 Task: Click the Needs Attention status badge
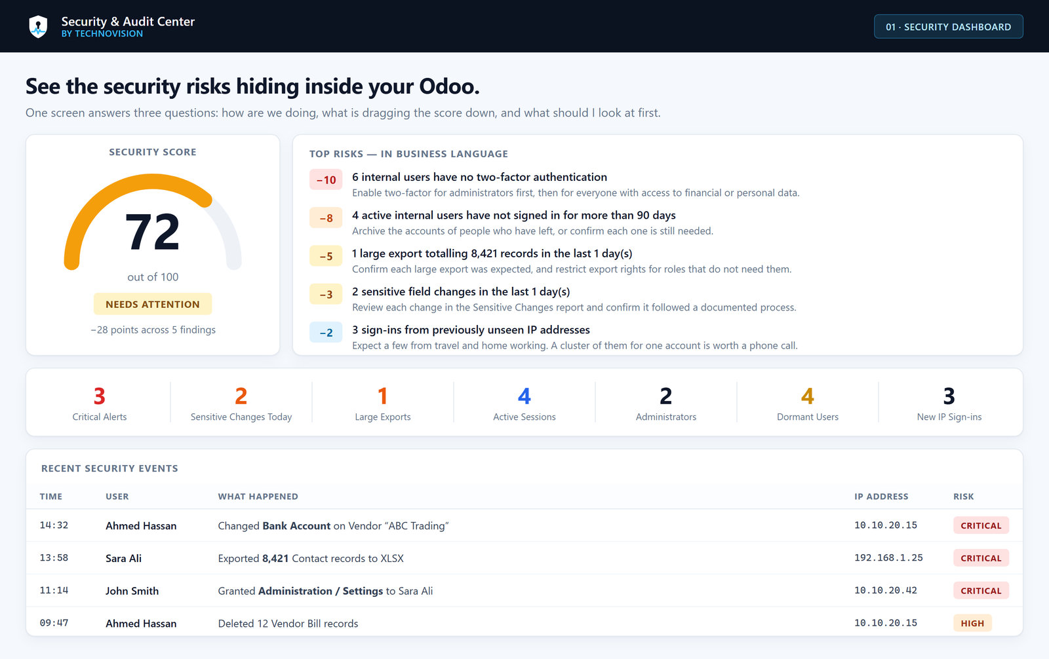[x=153, y=304]
